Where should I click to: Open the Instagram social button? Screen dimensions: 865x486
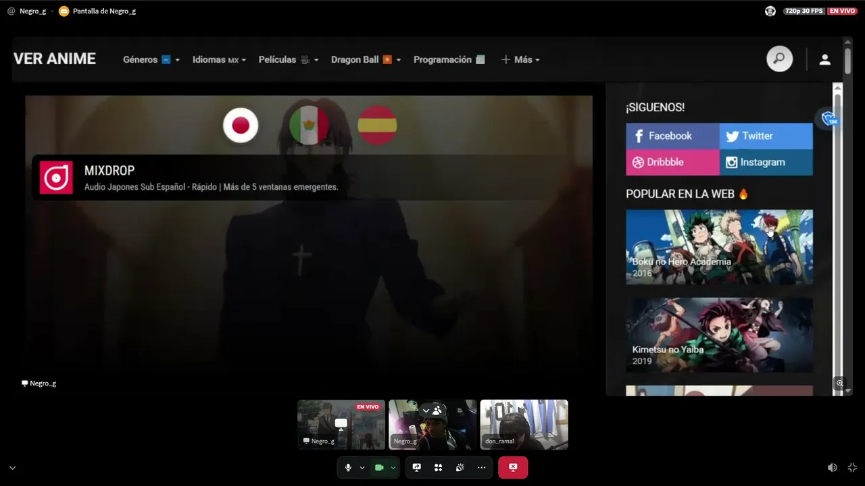(x=766, y=162)
